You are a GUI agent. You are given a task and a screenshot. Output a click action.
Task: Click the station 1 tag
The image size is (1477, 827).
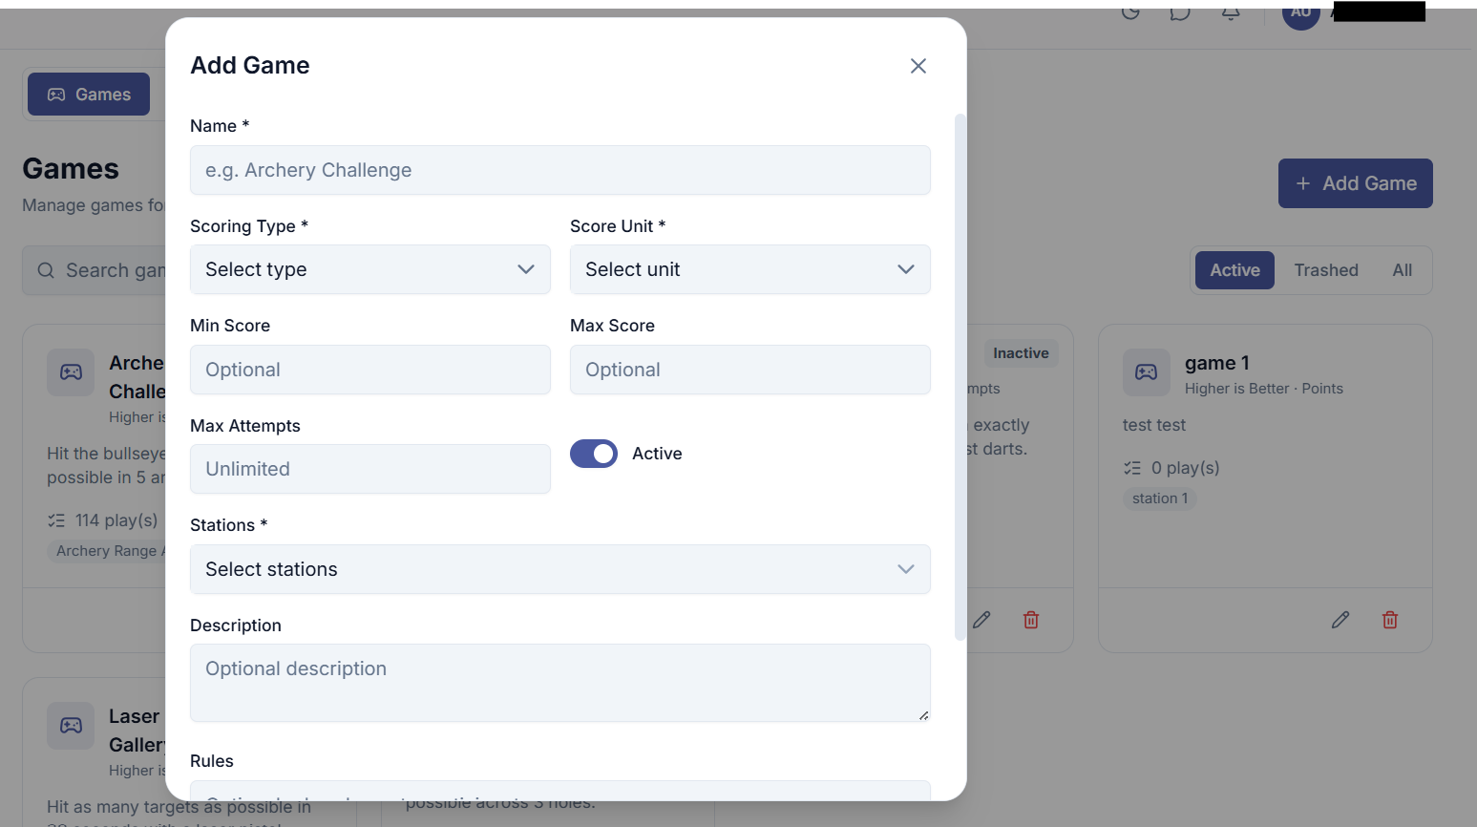click(1160, 498)
